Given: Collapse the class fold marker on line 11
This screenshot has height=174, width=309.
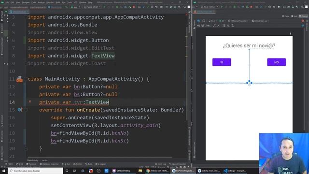Looking at the screenshot, I should 26,79.
